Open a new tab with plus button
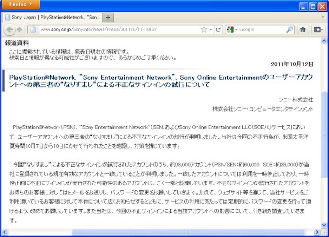 click(x=108, y=17)
